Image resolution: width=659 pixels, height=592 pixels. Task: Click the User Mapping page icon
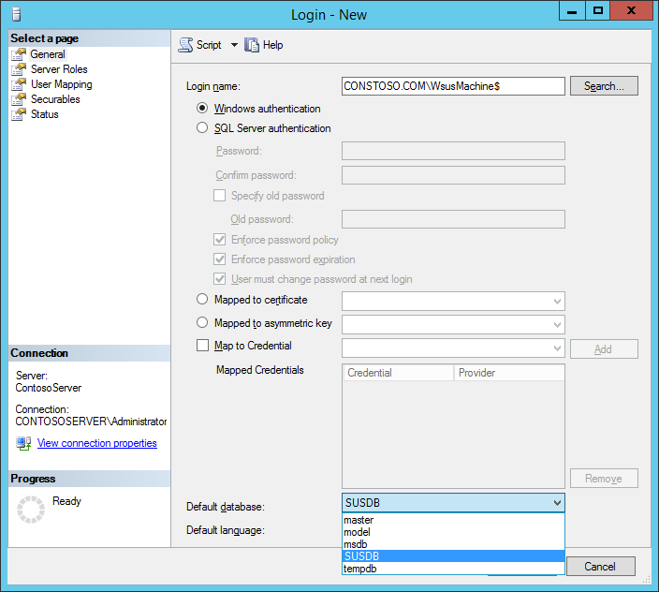(x=19, y=84)
